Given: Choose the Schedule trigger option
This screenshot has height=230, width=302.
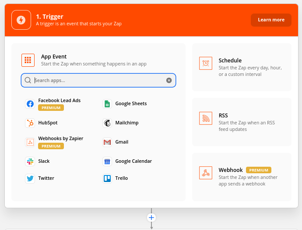Looking at the screenshot, I should (x=242, y=67).
